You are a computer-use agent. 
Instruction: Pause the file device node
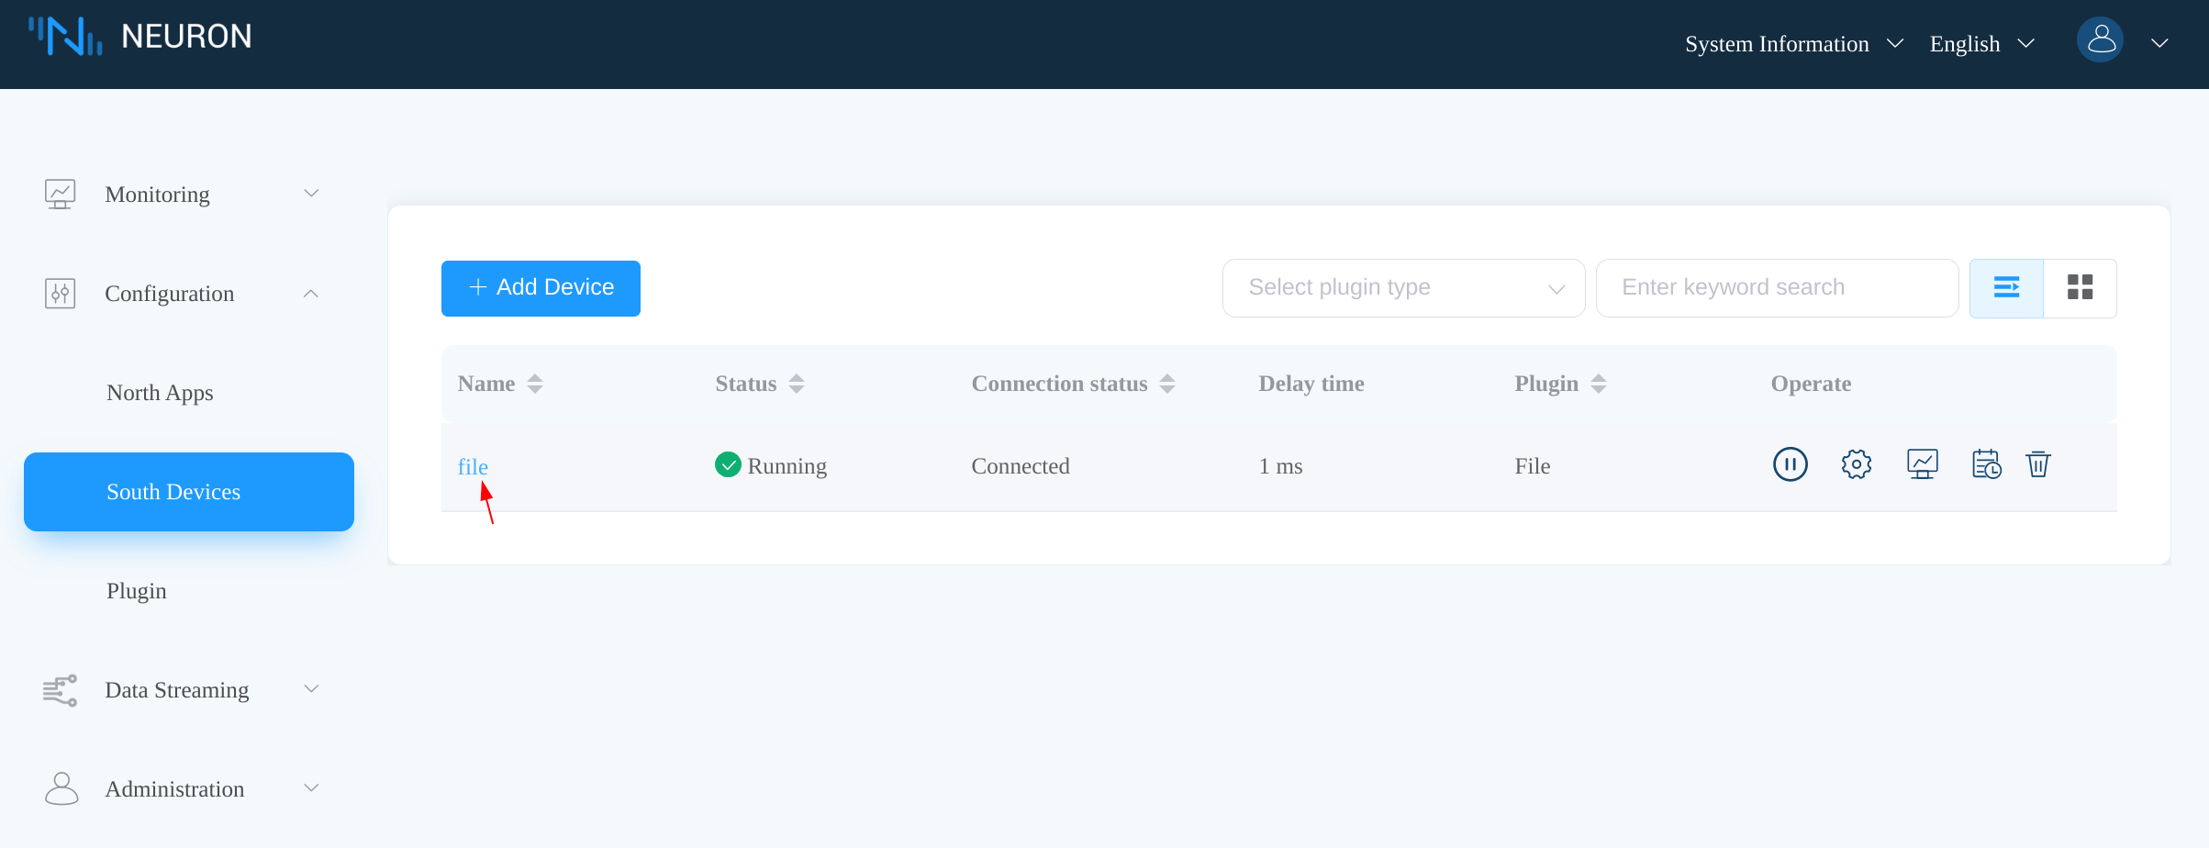coord(1790,464)
